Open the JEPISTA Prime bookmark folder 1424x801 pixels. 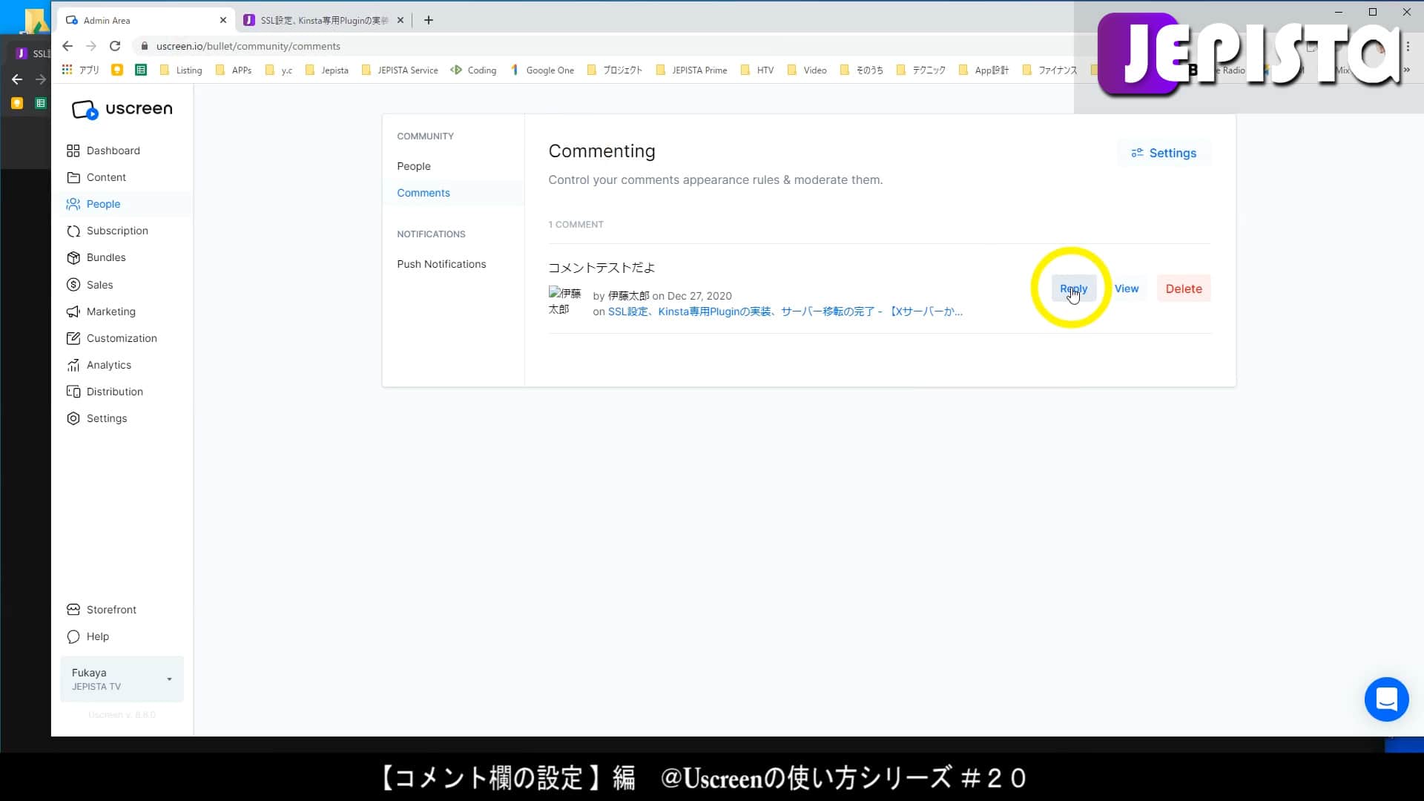pos(691,70)
